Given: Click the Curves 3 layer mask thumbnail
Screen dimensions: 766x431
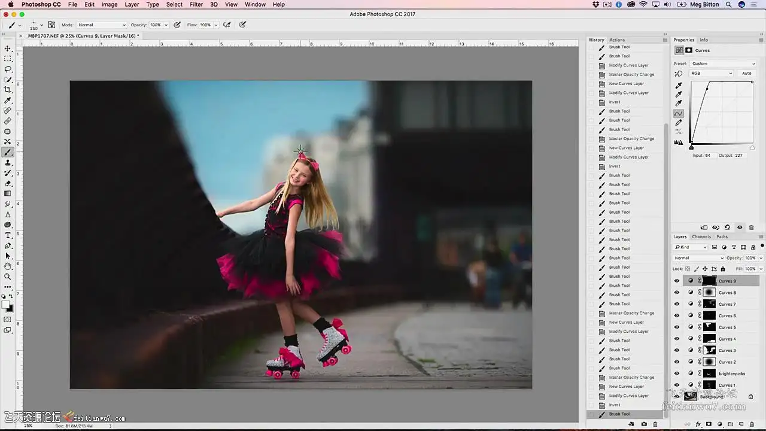Looking at the screenshot, I should (x=709, y=350).
